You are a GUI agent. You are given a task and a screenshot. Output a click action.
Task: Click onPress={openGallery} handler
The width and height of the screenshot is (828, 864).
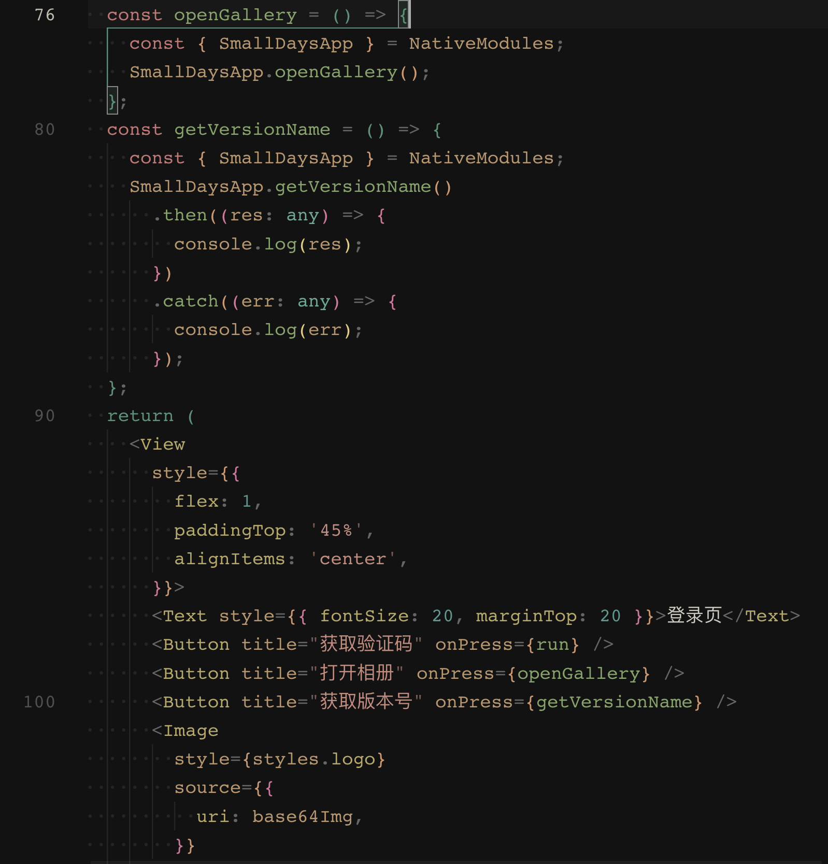click(x=533, y=673)
